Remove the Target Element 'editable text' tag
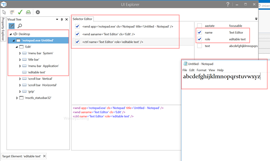This screenshot has height=161, width=270. [x=45, y=156]
